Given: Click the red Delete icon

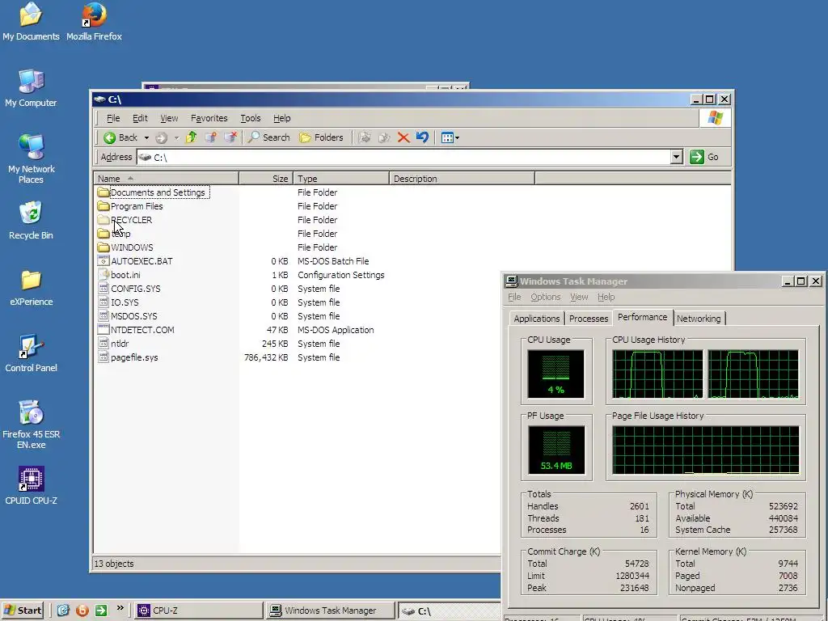Looking at the screenshot, I should (x=403, y=137).
